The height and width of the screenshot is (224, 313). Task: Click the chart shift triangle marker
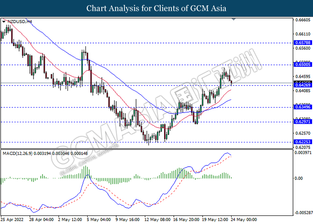234,19
